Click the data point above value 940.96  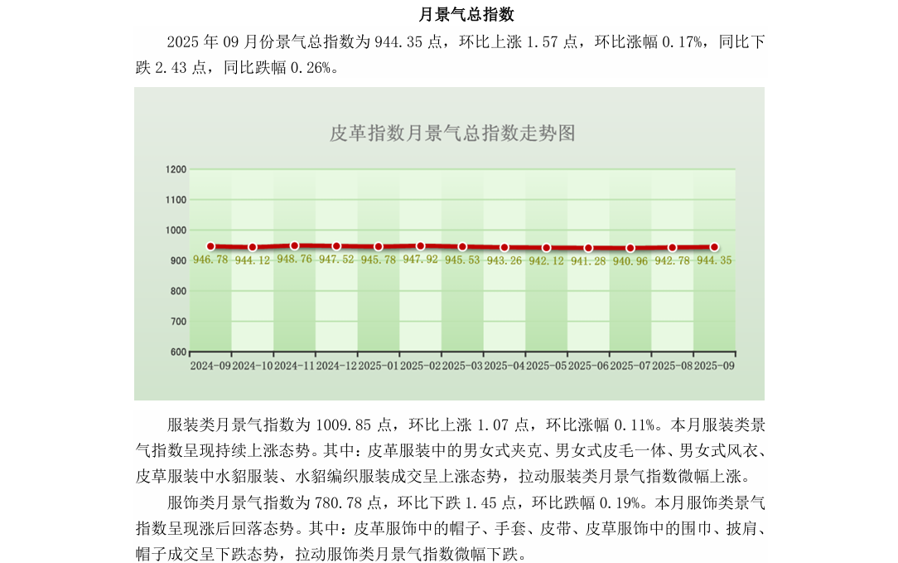tap(630, 248)
